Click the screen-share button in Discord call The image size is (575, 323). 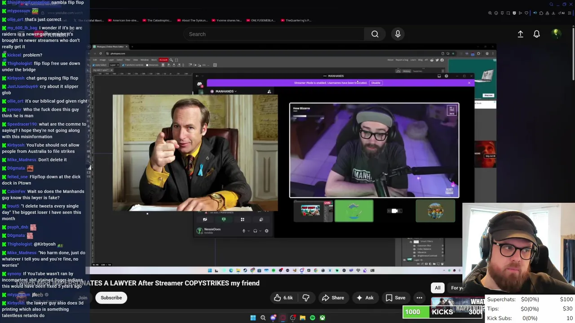click(x=224, y=219)
